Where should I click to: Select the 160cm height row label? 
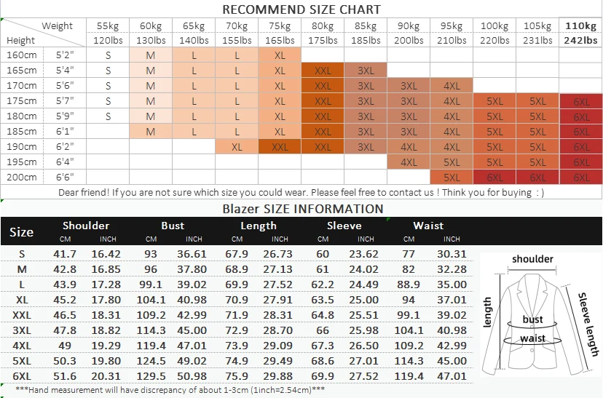[x=21, y=55]
